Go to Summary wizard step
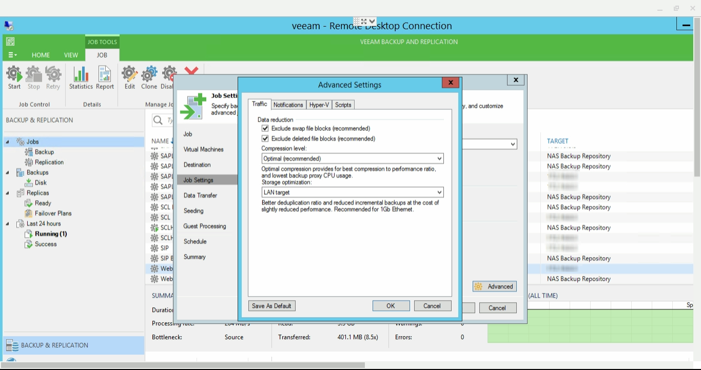The width and height of the screenshot is (701, 370). (x=194, y=257)
